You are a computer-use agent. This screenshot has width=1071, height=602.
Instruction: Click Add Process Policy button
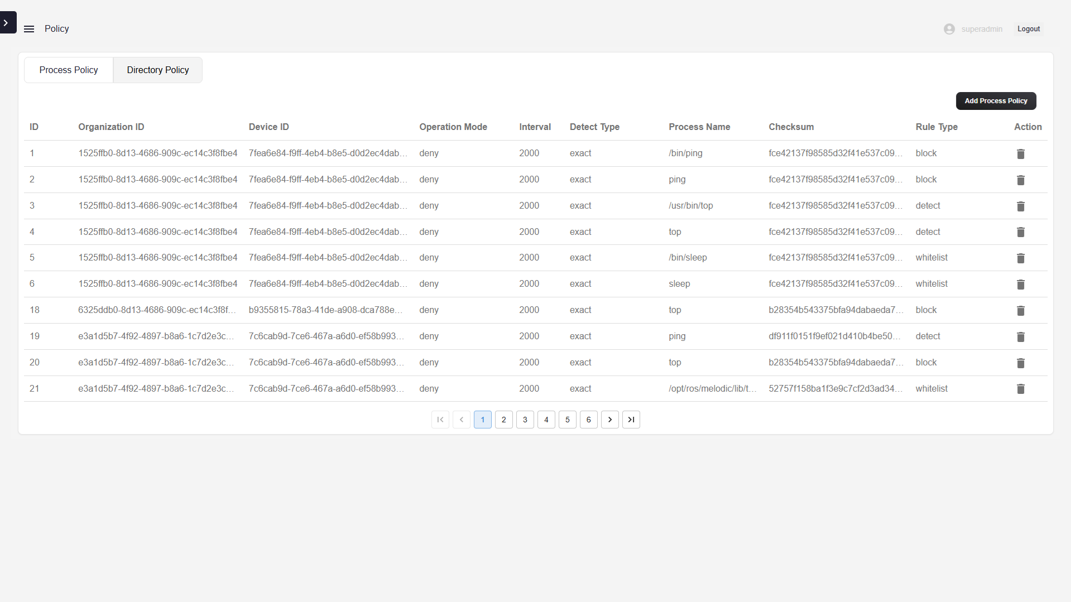(996, 101)
